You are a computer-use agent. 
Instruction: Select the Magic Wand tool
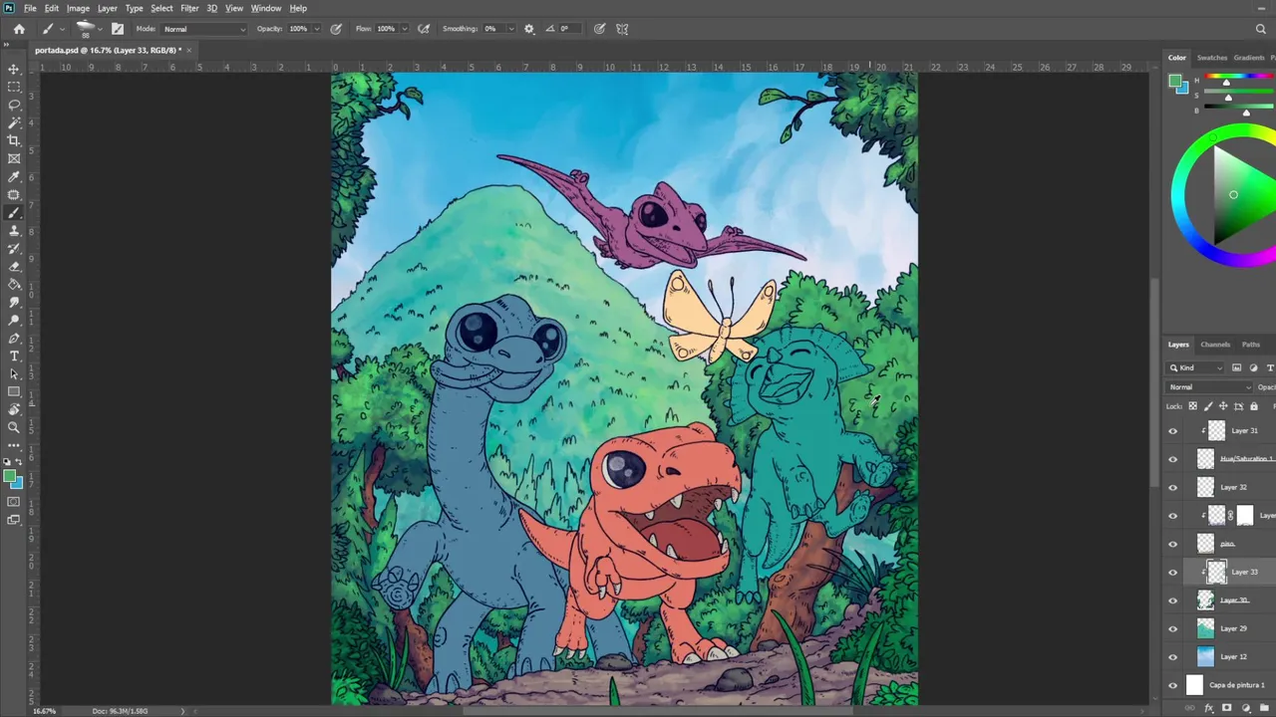[x=14, y=122]
